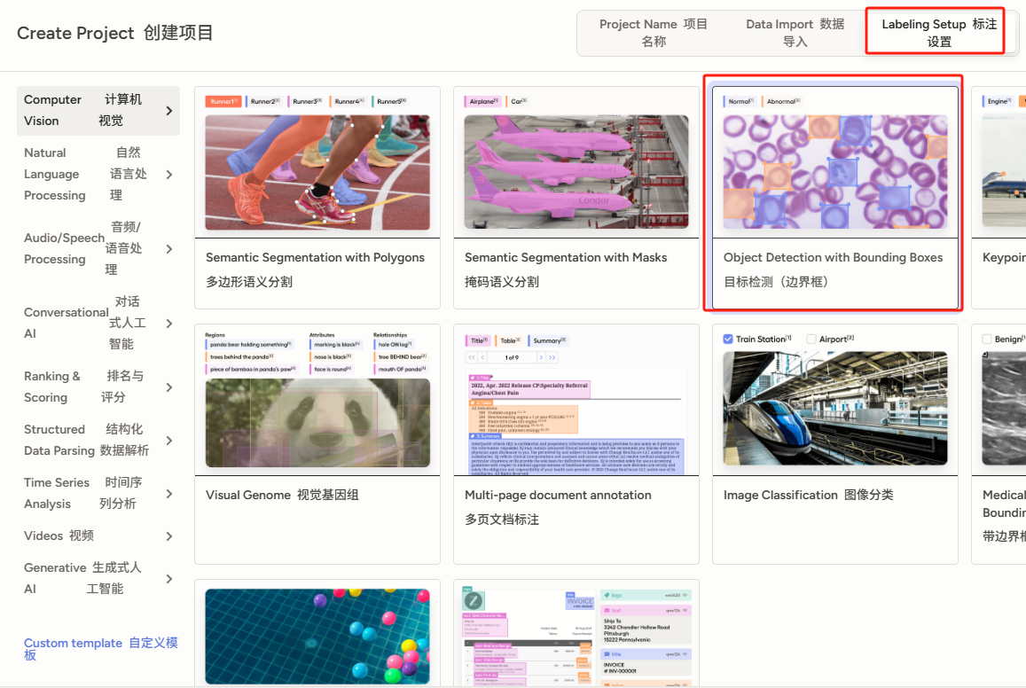Click the Title label in document preview
The height and width of the screenshot is (688, 1026).
pos(478,340)
